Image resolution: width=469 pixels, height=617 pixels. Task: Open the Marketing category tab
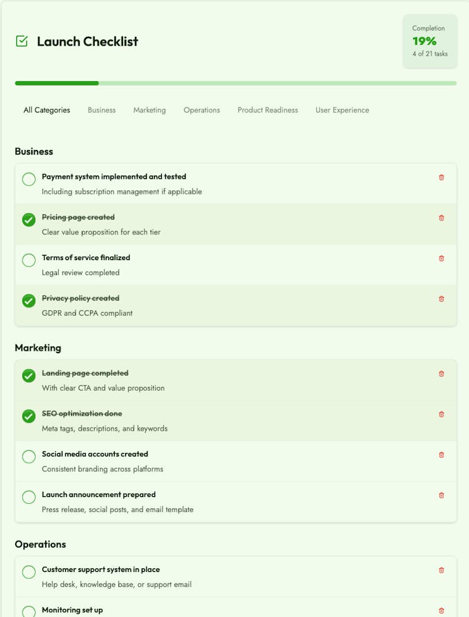(149, 110)
